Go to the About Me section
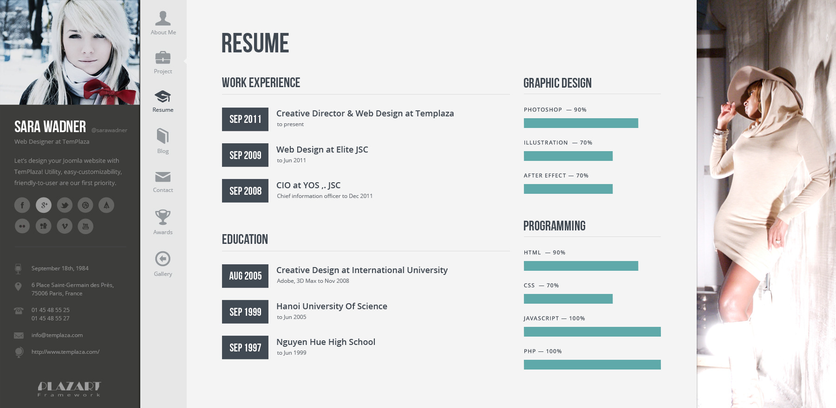Image resolution: width=836 pixels, height=408 pixels. pyautogui.click(x=163, y=23)
